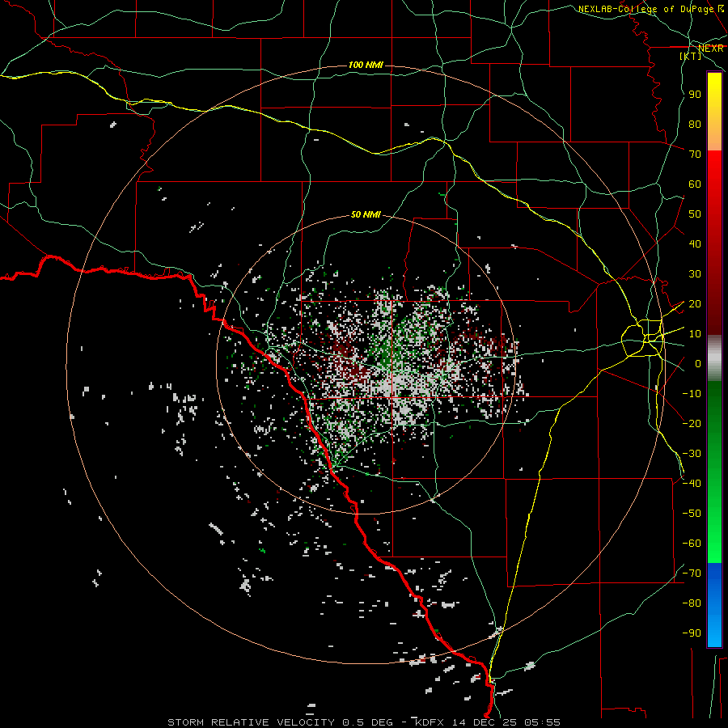Screen dimensions: 728x728
Task: Click the "STORM RELATIVE VELOCITY" caption text
Action: pyautogui.click(x=251, y=722)
